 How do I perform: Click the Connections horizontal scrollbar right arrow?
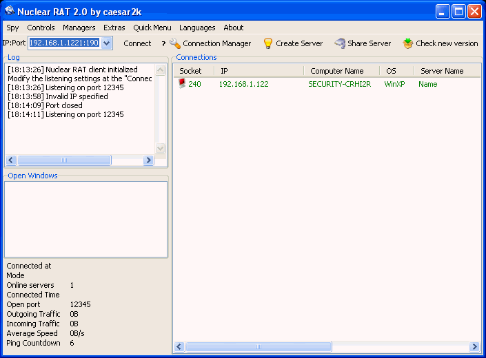click(x=474, y=346)
